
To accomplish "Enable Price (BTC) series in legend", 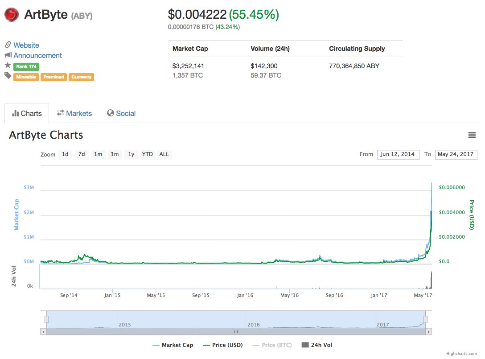I will click(x=272, y=345).
